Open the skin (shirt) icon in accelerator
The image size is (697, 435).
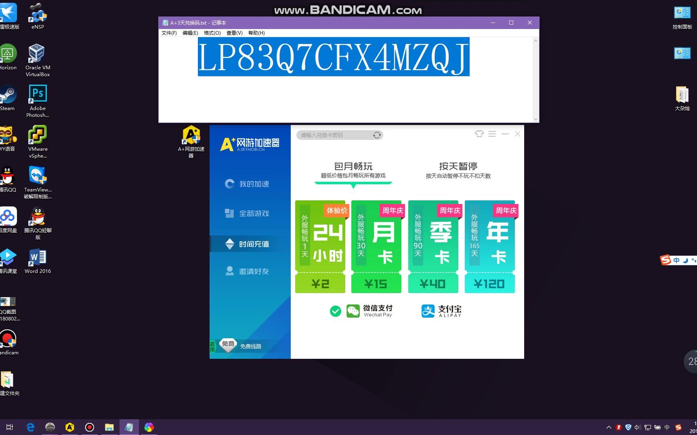click(479, 134)
